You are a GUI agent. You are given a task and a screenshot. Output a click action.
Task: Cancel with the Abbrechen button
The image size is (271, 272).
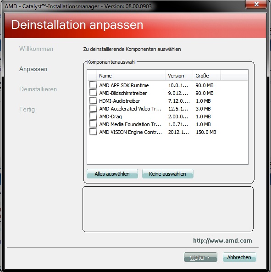(239, 257)
